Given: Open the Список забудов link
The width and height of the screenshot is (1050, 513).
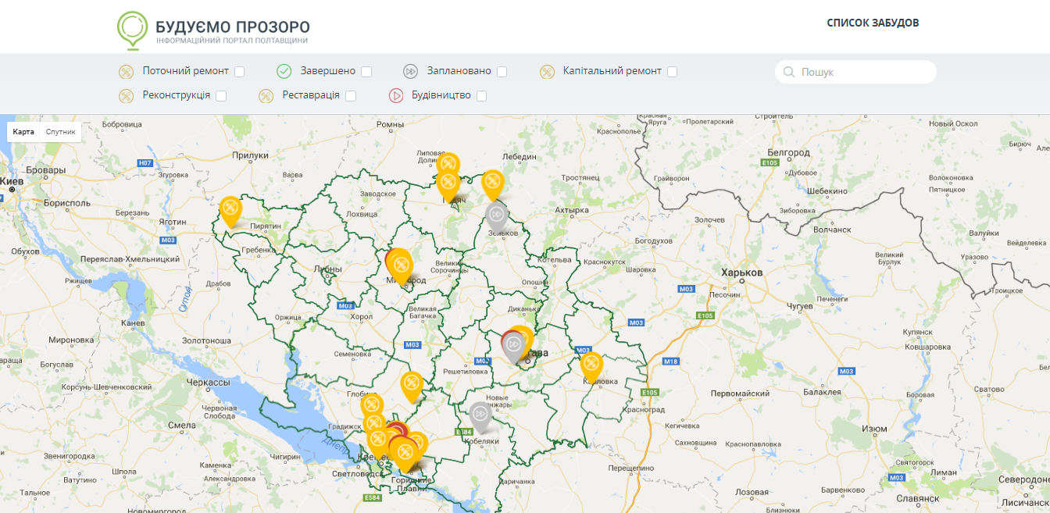Looking at the screenshot, I should tap(873, 23).
